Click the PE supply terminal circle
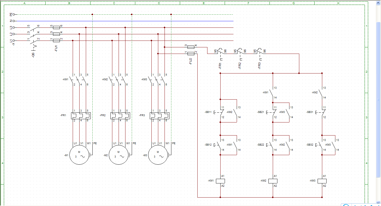The image size is (381, 206). coord(14,14)
